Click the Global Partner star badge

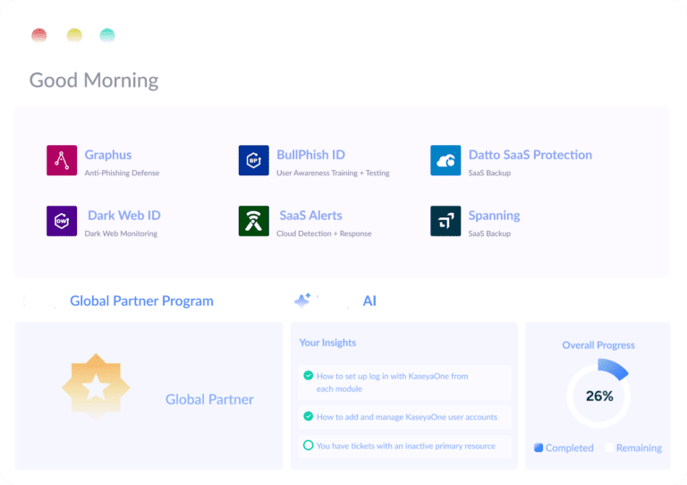point(96,387)
